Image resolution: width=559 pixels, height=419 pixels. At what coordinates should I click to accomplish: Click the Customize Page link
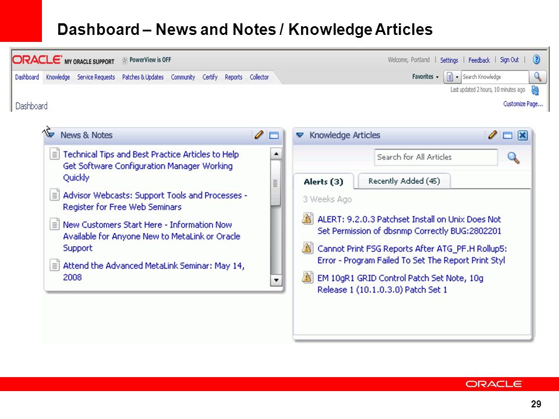(x=523, y=104)
